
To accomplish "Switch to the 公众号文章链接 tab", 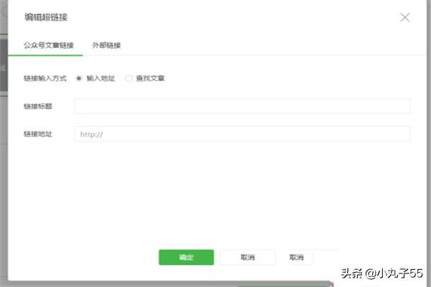I will pyautogui.click(x=48, y=45).
